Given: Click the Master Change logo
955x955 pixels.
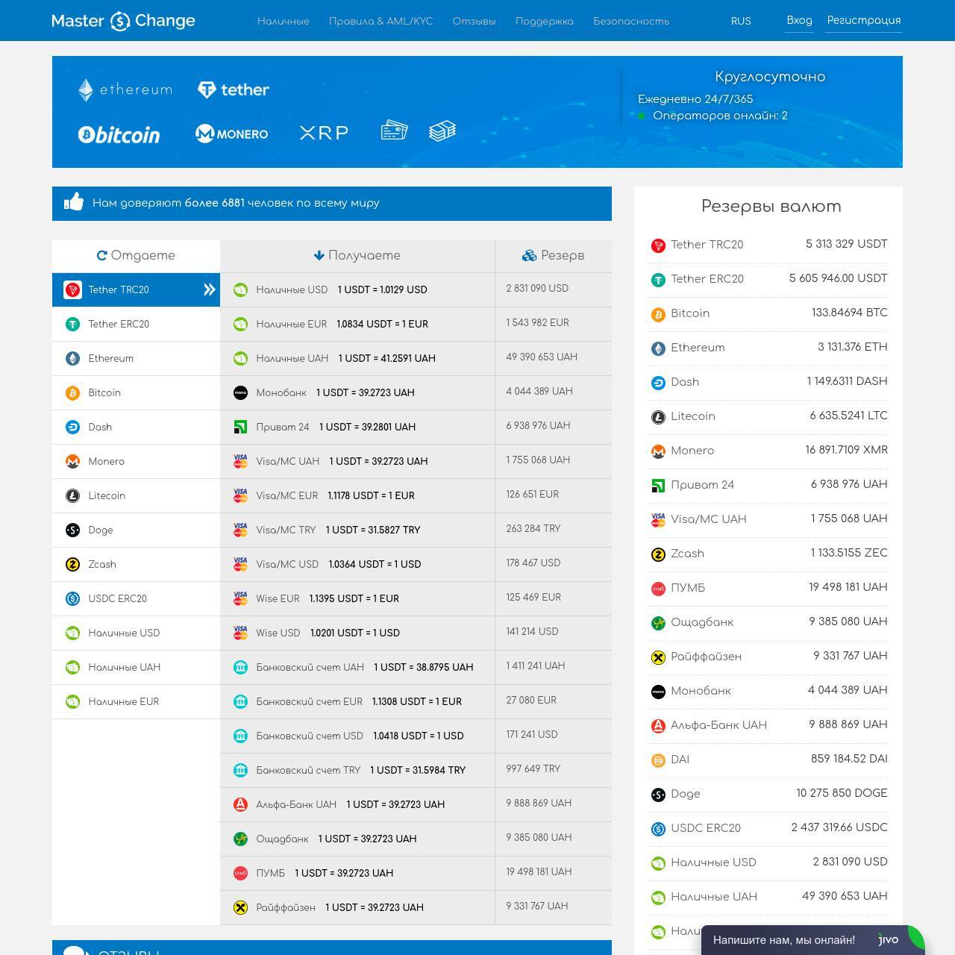Looking at the screenshot, I should click(x=123, y=21).
